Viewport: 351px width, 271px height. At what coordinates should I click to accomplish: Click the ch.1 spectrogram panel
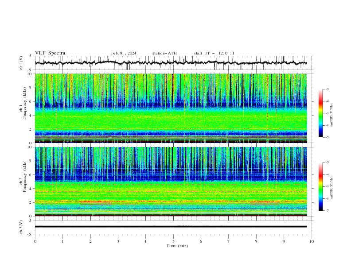pyautogui.click(x=171, y=108)
